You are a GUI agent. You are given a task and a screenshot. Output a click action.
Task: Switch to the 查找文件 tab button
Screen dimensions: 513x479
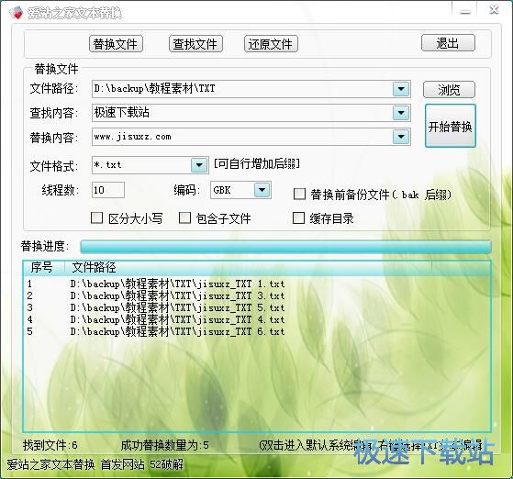pos(195,44)
